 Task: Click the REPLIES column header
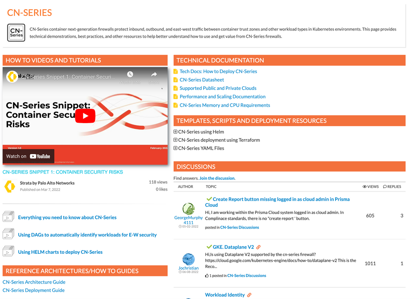point(392,186)
